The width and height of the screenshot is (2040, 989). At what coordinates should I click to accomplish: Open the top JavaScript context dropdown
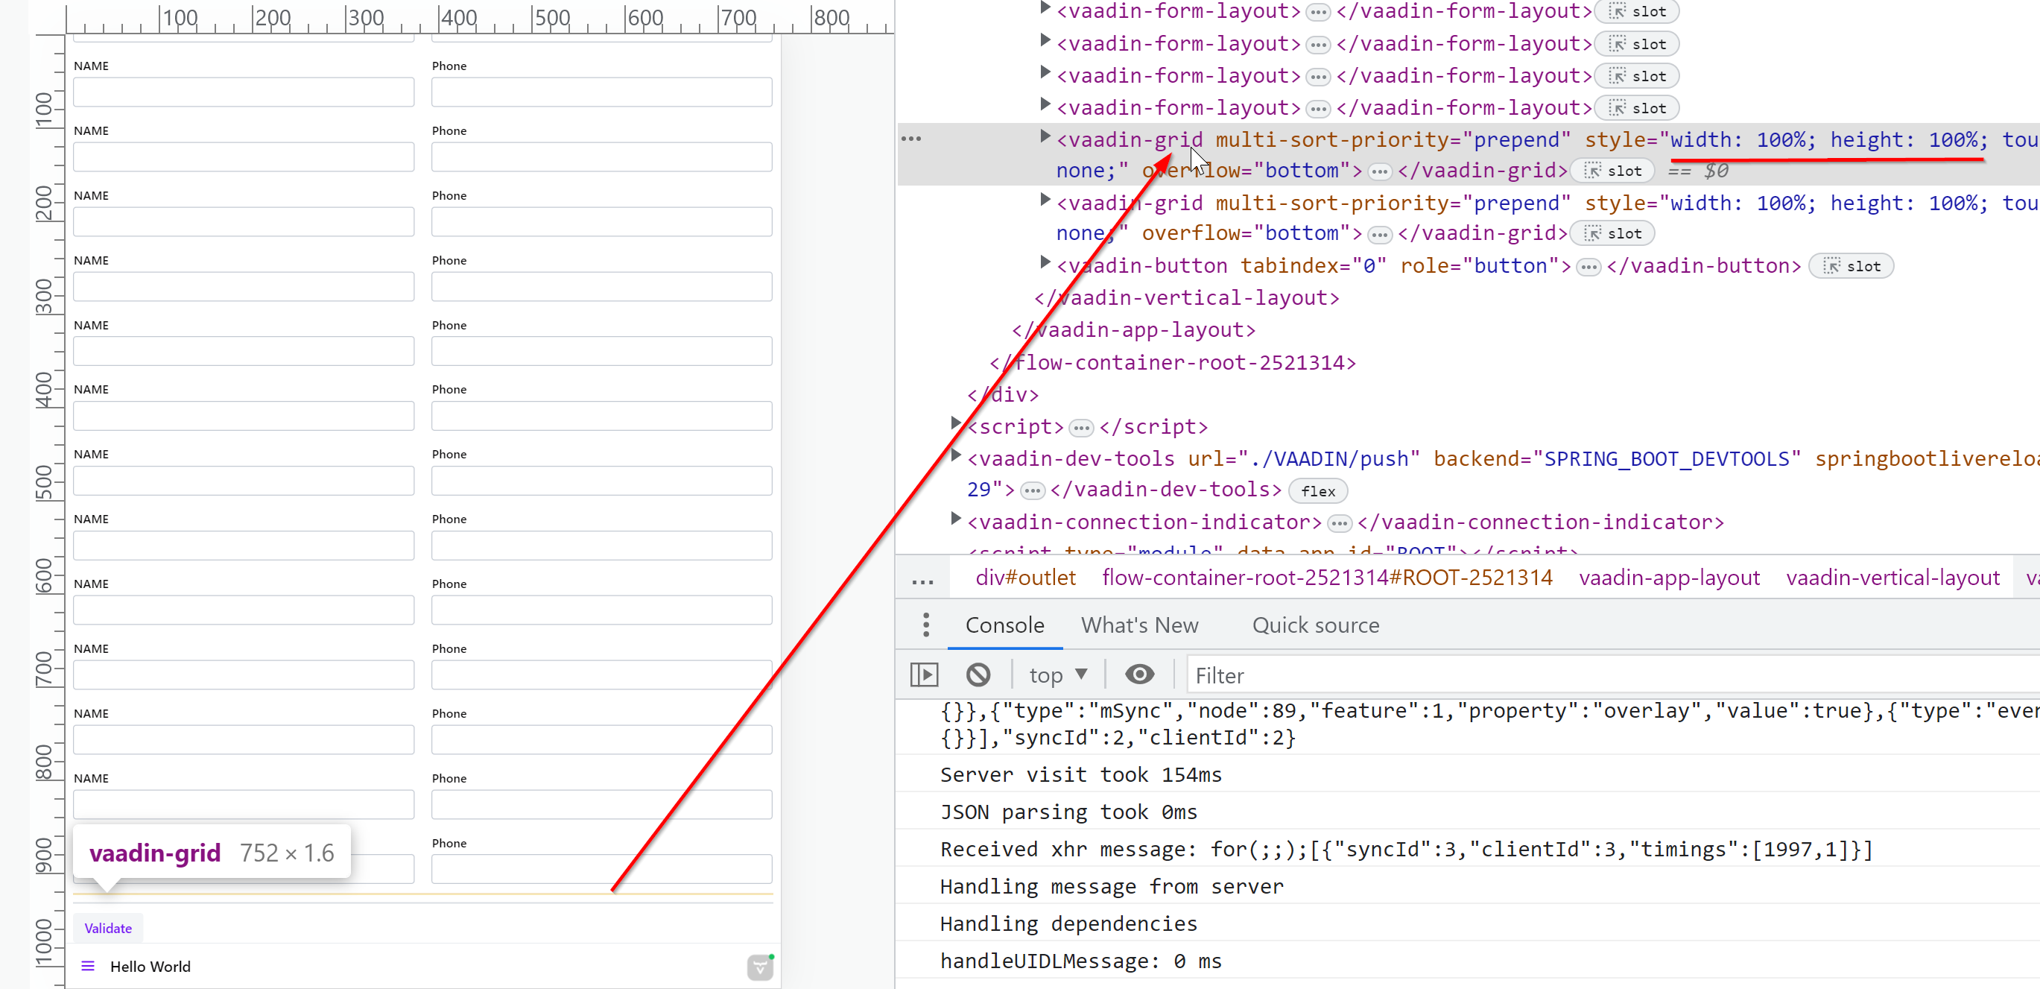[1058, 675]
